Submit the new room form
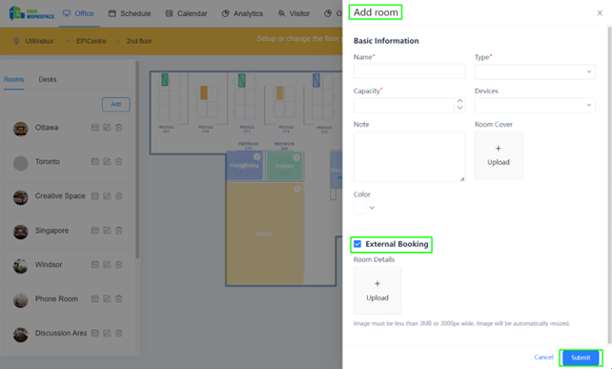The width and height of the screenshot is (612, 369). tap(581, 358)
